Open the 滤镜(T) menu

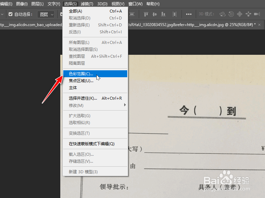pos(87,4)
